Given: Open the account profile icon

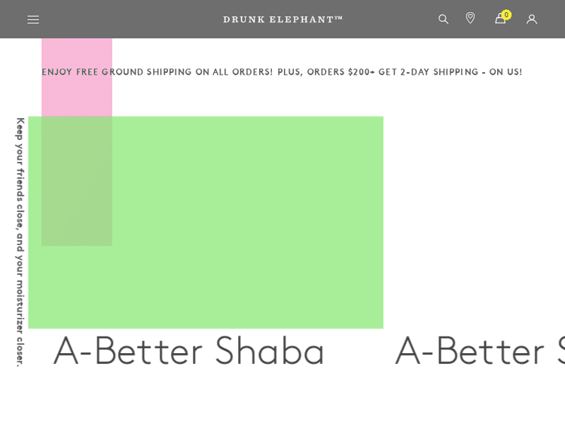Looking at the screenshot, I should point(532,20).
